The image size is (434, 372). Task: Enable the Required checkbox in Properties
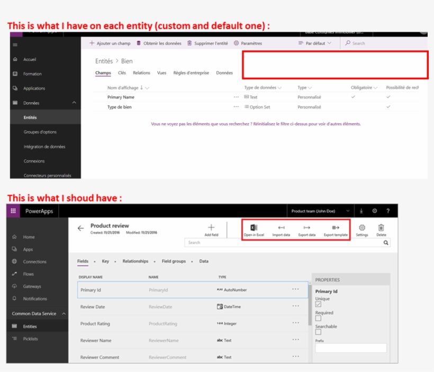coord(318,318)
